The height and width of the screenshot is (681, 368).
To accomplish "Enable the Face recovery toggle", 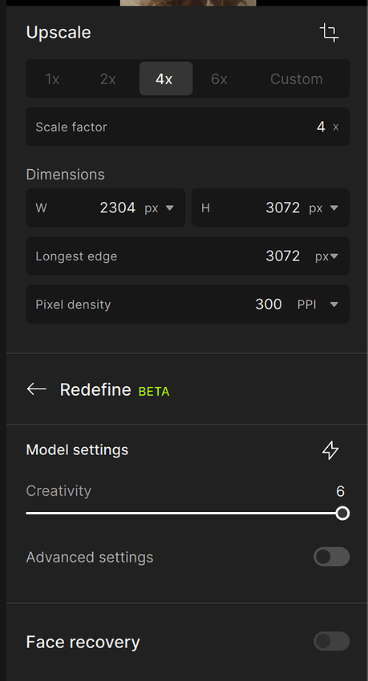I will point(331,641).
